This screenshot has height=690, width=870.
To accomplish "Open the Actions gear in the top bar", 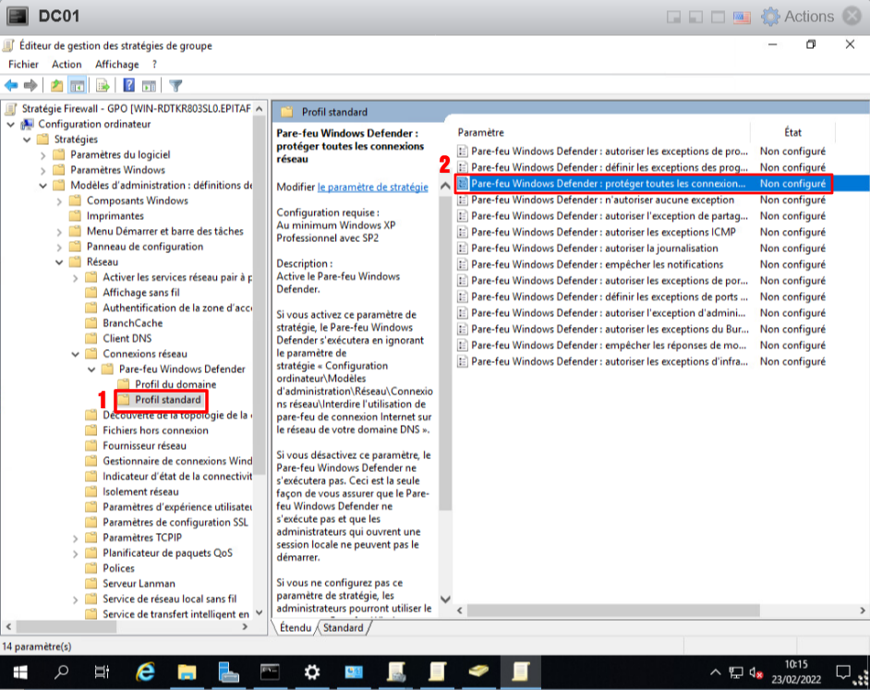I will 799,17.
